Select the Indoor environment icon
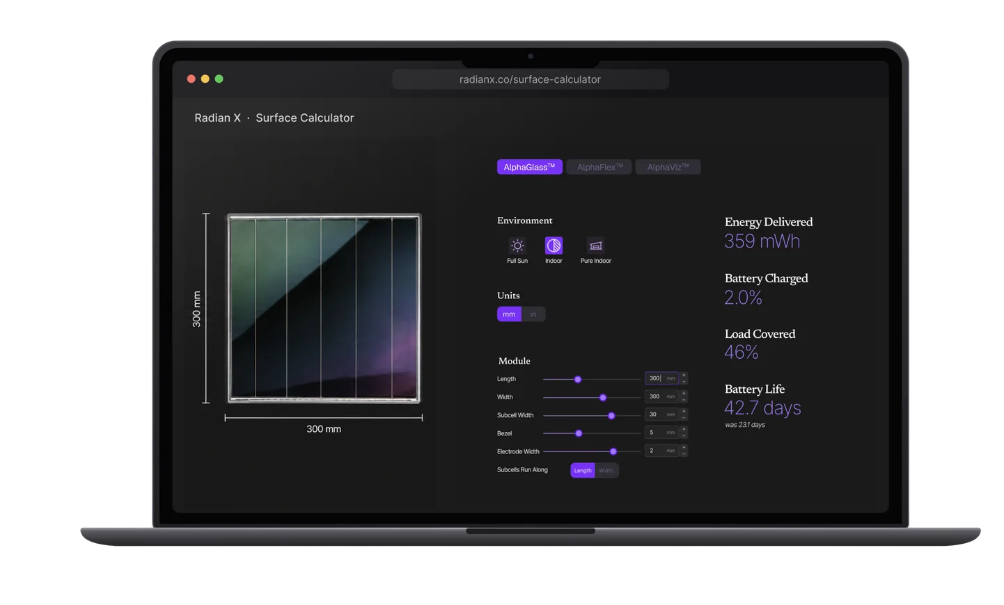Image resolution: width=1004 pixels, height=605 pixels. 554,245
